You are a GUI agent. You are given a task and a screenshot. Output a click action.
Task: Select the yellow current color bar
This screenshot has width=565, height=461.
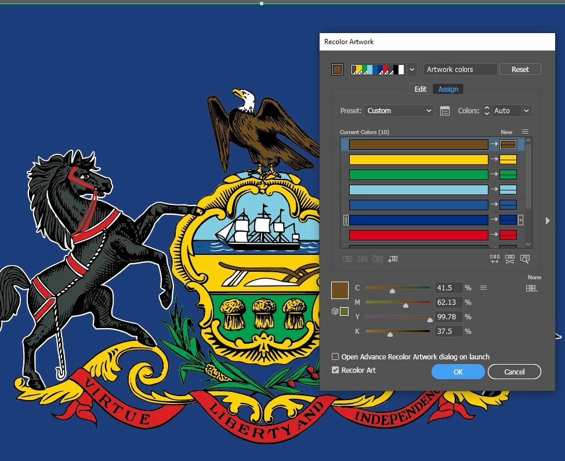tap(418, 160)
